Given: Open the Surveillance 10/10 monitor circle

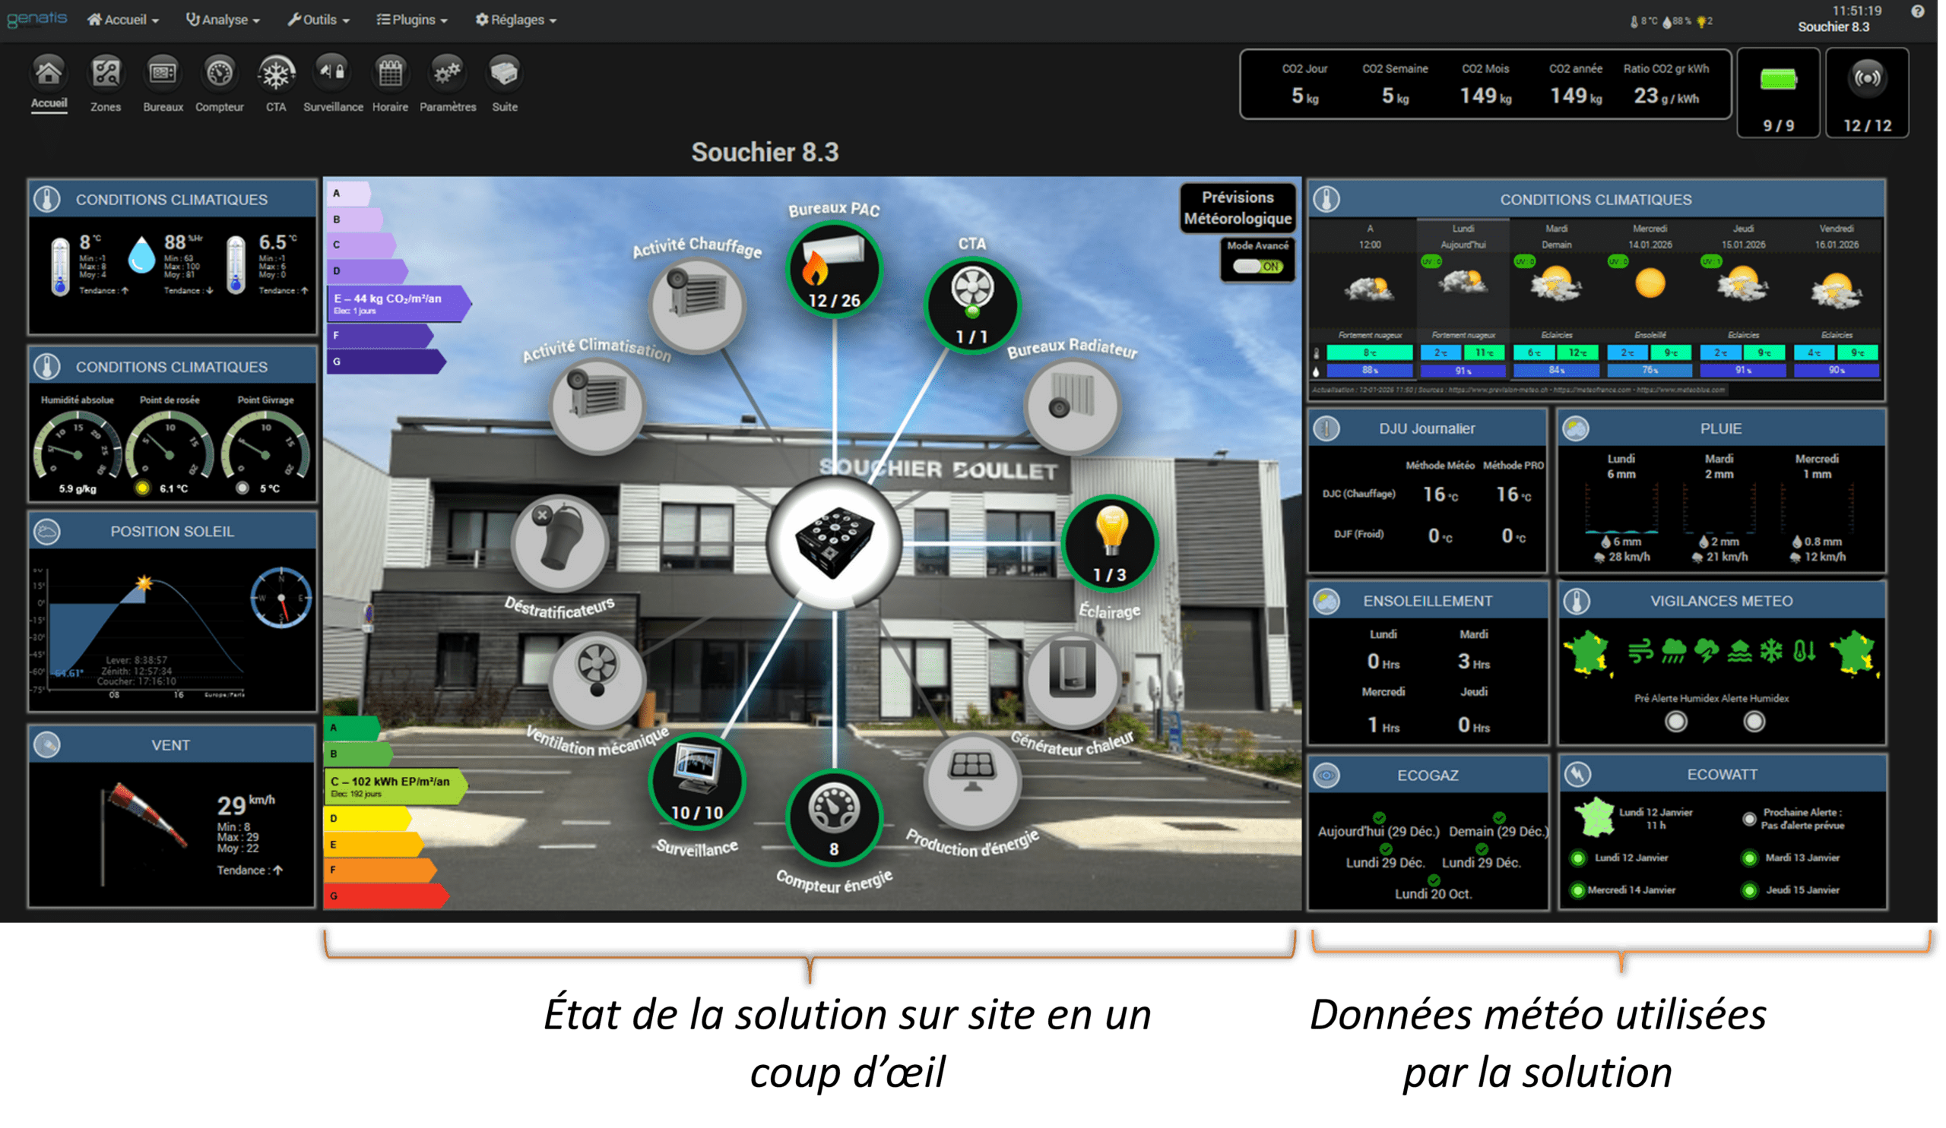Looking at the screenshot, I should (x=697, y=781).
